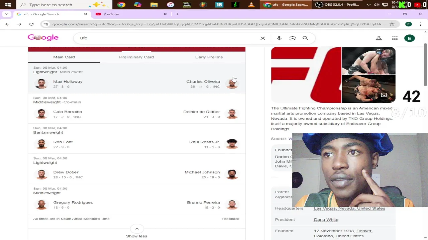
Task: Open the Google apps grid
Action: tap(395, 38)
